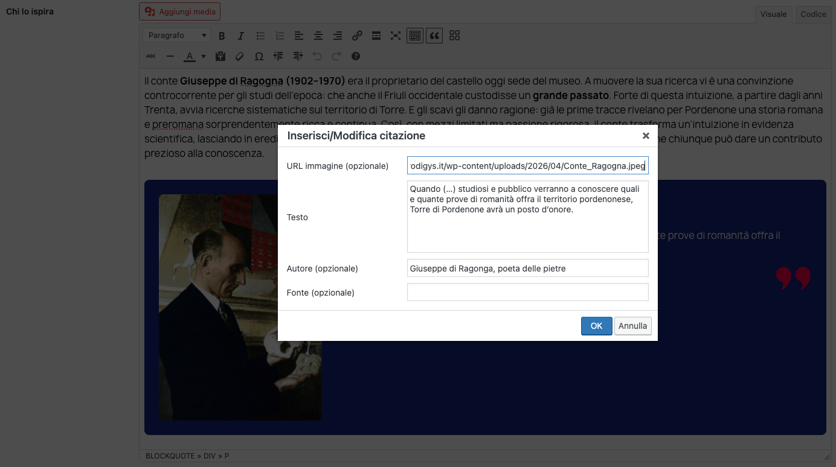
Task: Click the Aggiungi media button
Action: click(x=179, y=11)
